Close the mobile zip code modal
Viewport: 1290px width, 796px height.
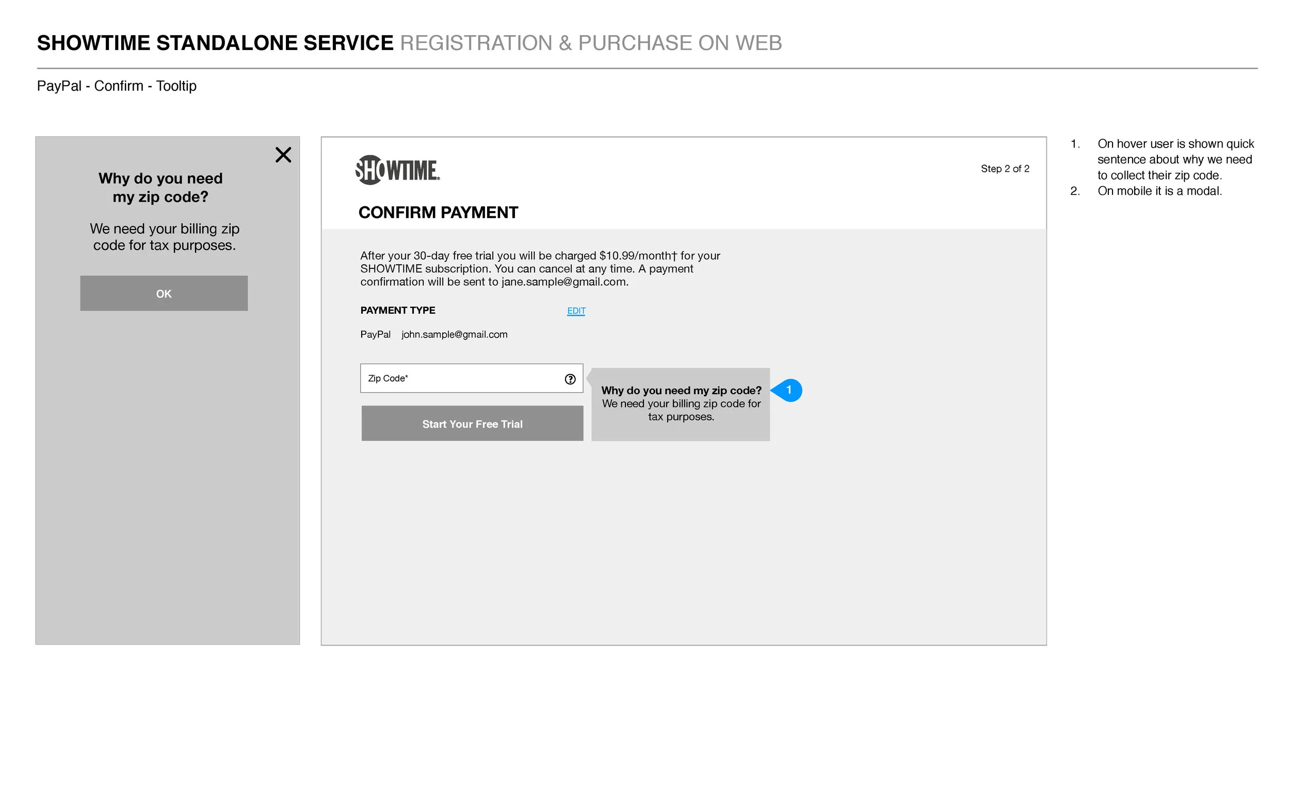(x=283, y=155)
